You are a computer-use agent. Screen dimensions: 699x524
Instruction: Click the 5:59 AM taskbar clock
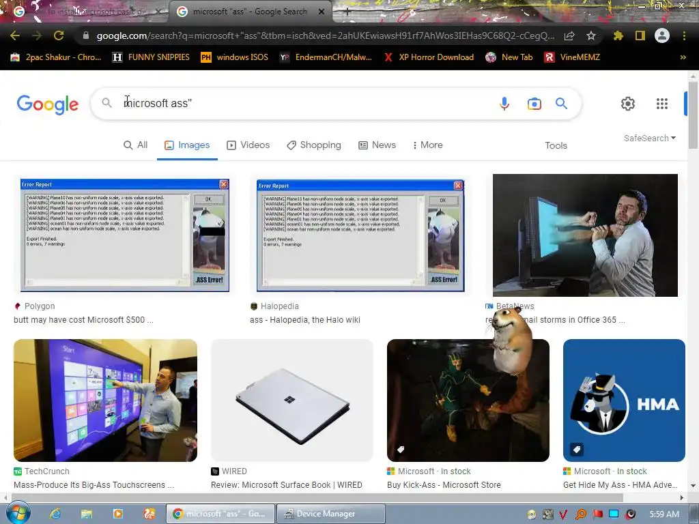click(x=664, y=514)
